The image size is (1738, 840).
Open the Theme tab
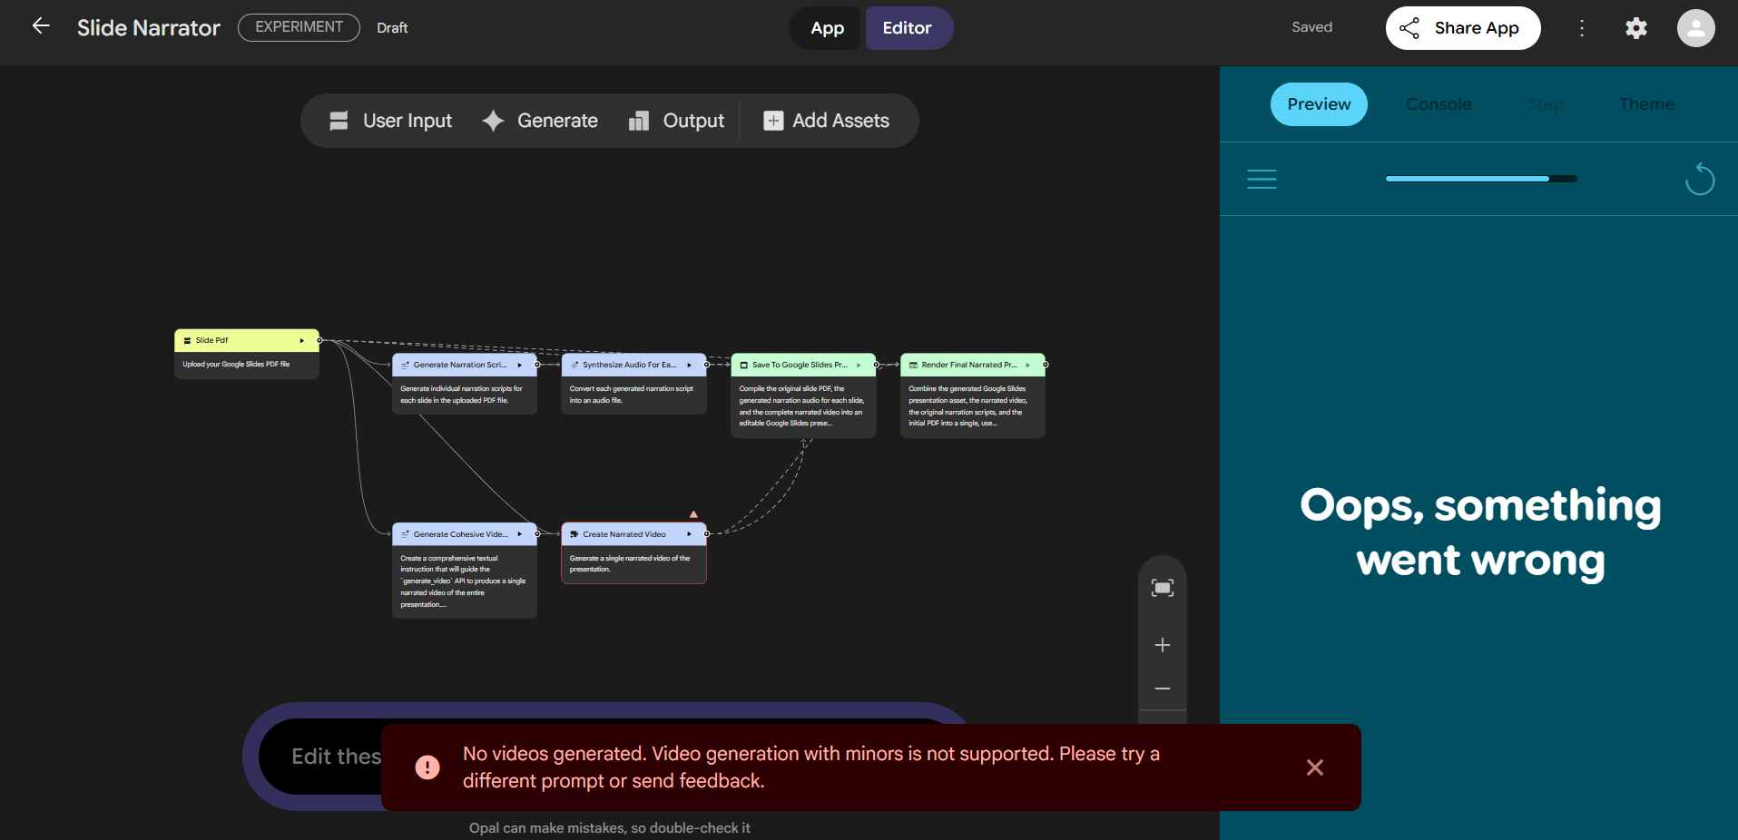(1645, 104)
